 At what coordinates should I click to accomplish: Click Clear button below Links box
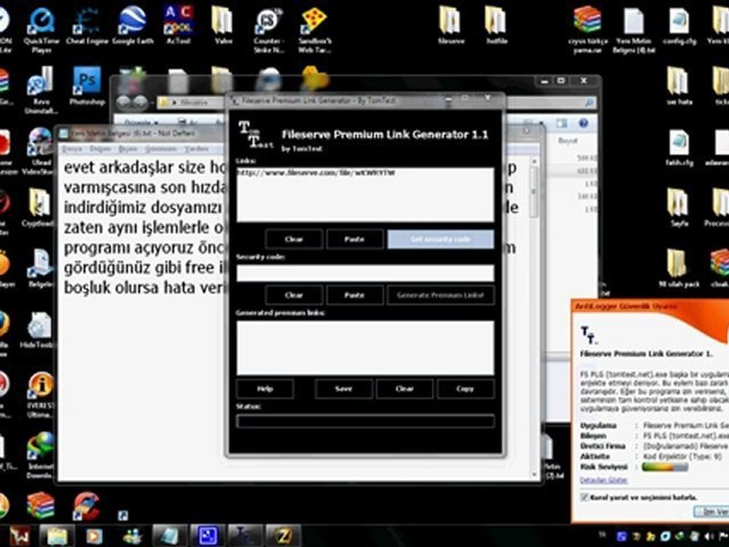tap(294, 239)
